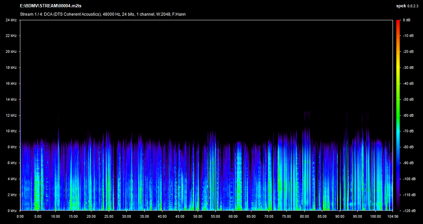Select the 25:00 time axis marker
This screenshot has width=423, height=224.
[x=108, y=216]
